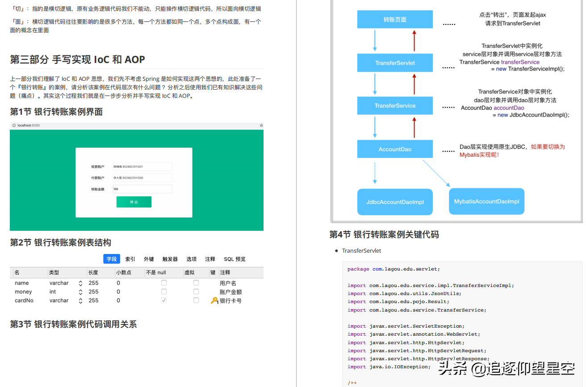Click the 付款账户 input field
The width and height of the screenshot is (586, 387).
(x=142, y=178)
